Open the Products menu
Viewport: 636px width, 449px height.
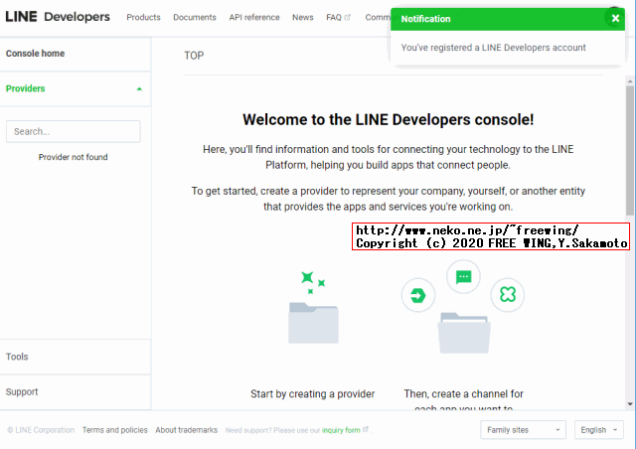(x=143, y=18)
